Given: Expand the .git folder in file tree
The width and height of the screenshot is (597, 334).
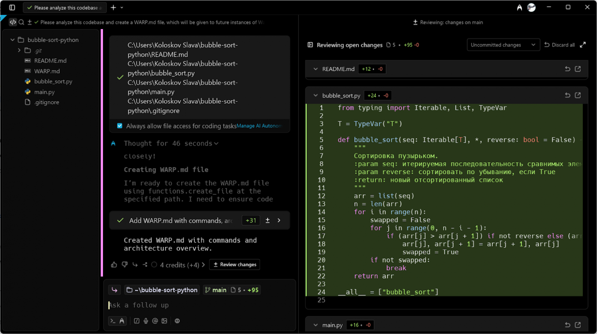Looking at the screenshot, I should click(x=19, y=50).
